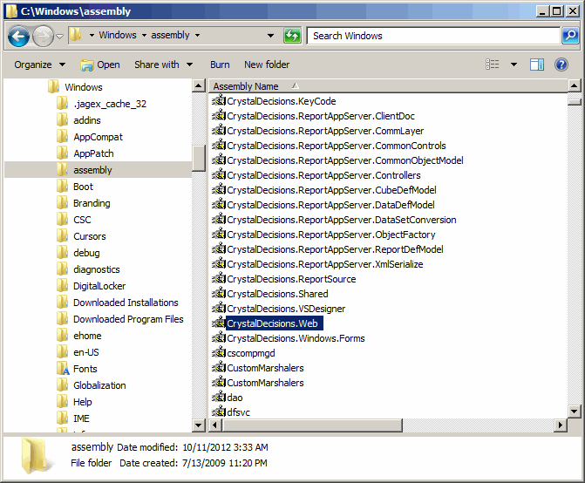585x483 pixels.
Task: Click CrystalDecisions.ReportAppServer.ObjectFactory assembly icon
Action: click(219, 235)
